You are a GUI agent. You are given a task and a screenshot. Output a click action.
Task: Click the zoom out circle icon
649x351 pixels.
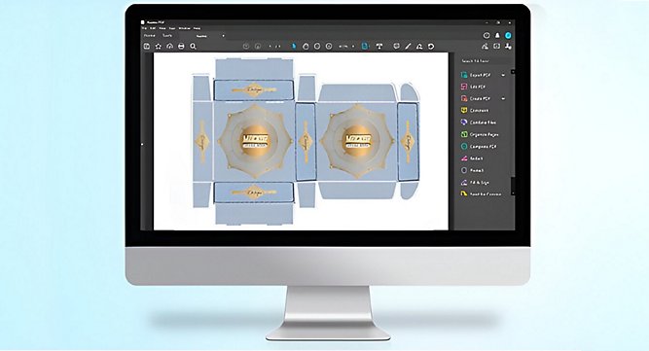coord(317,47)
